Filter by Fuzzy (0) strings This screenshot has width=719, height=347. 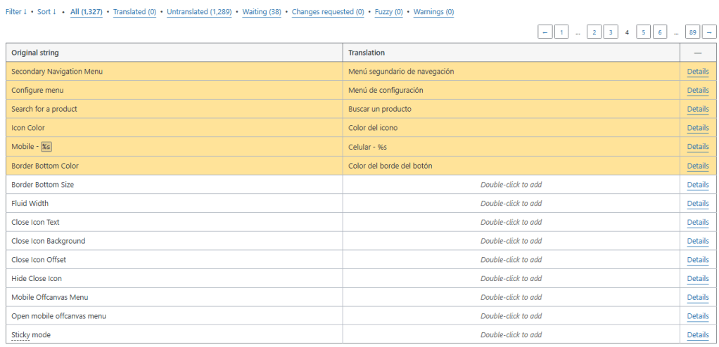[388, 12]
